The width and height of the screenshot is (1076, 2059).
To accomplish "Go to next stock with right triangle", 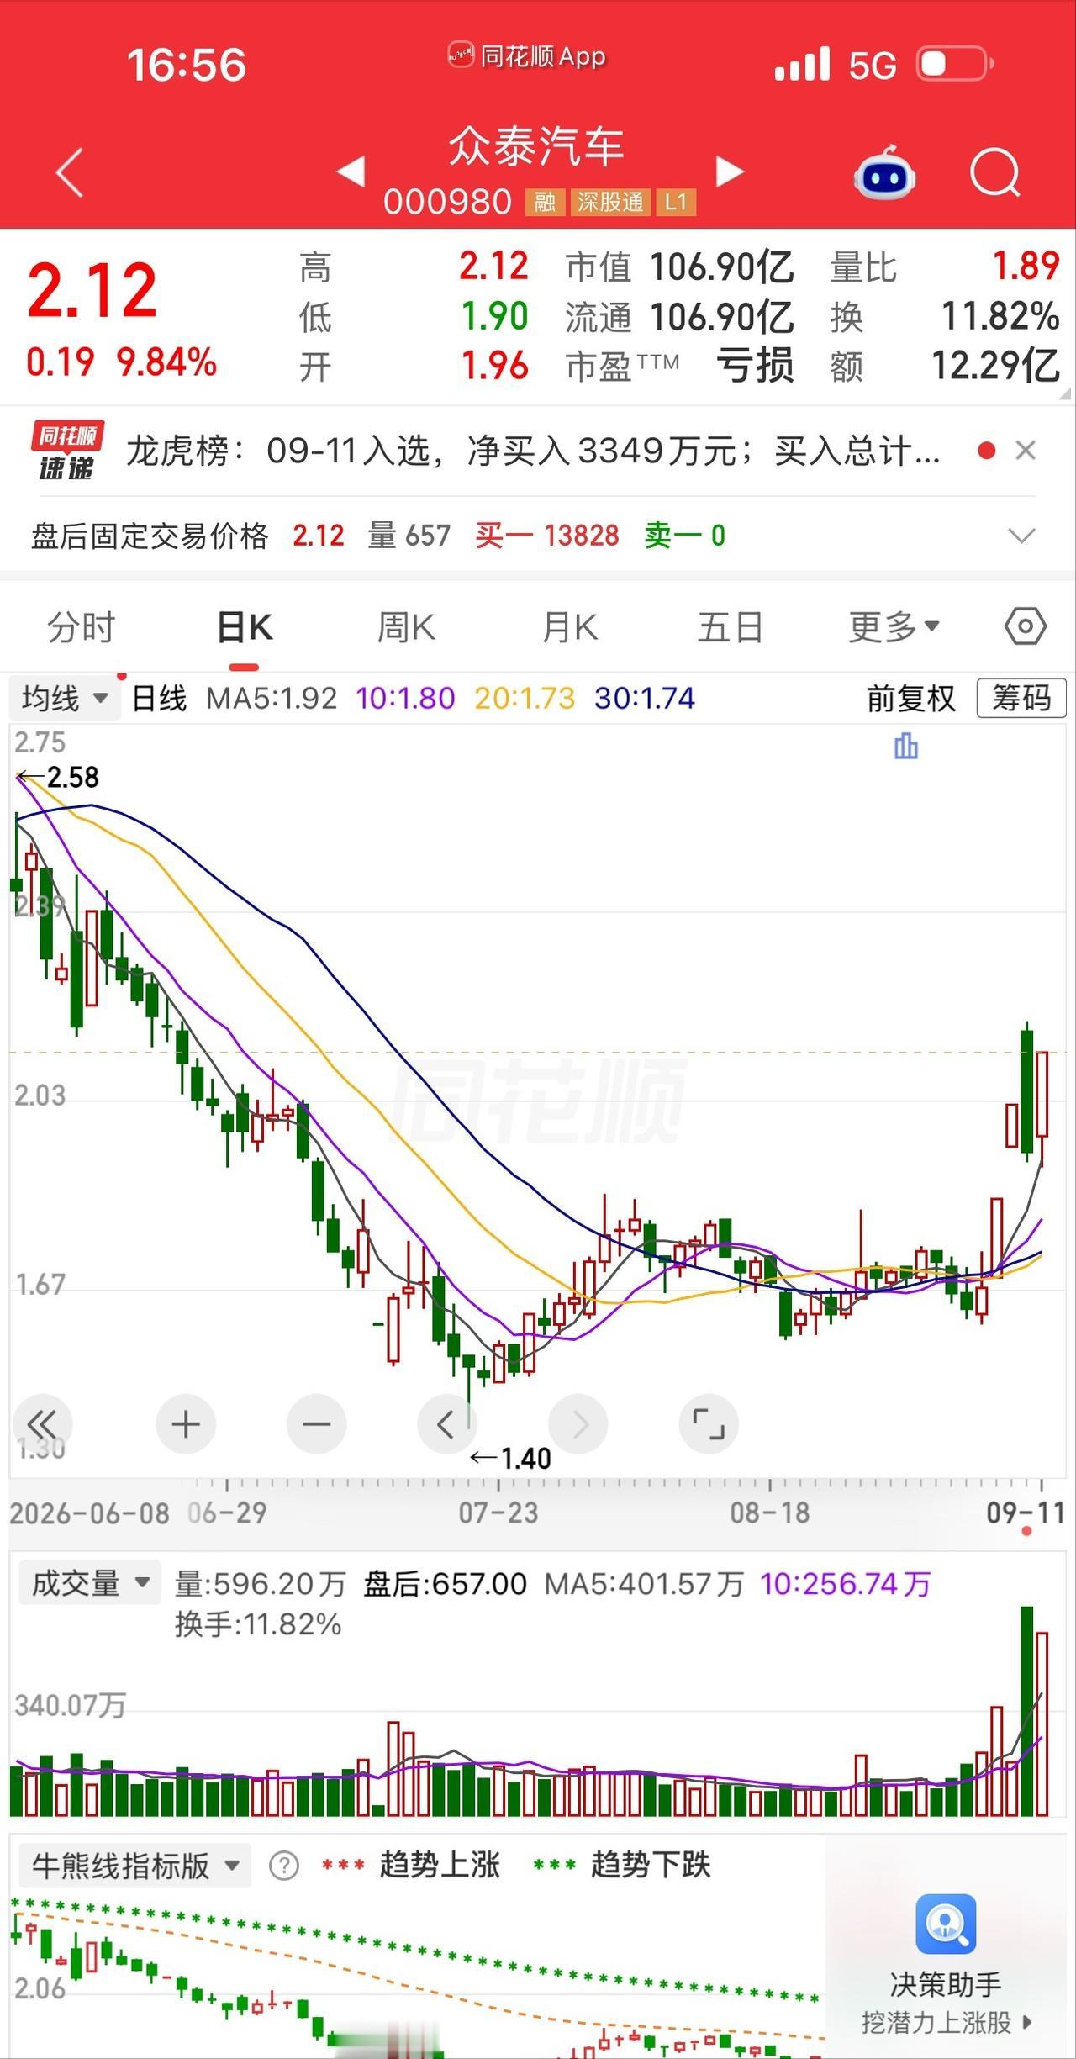I will pos(730,172).
